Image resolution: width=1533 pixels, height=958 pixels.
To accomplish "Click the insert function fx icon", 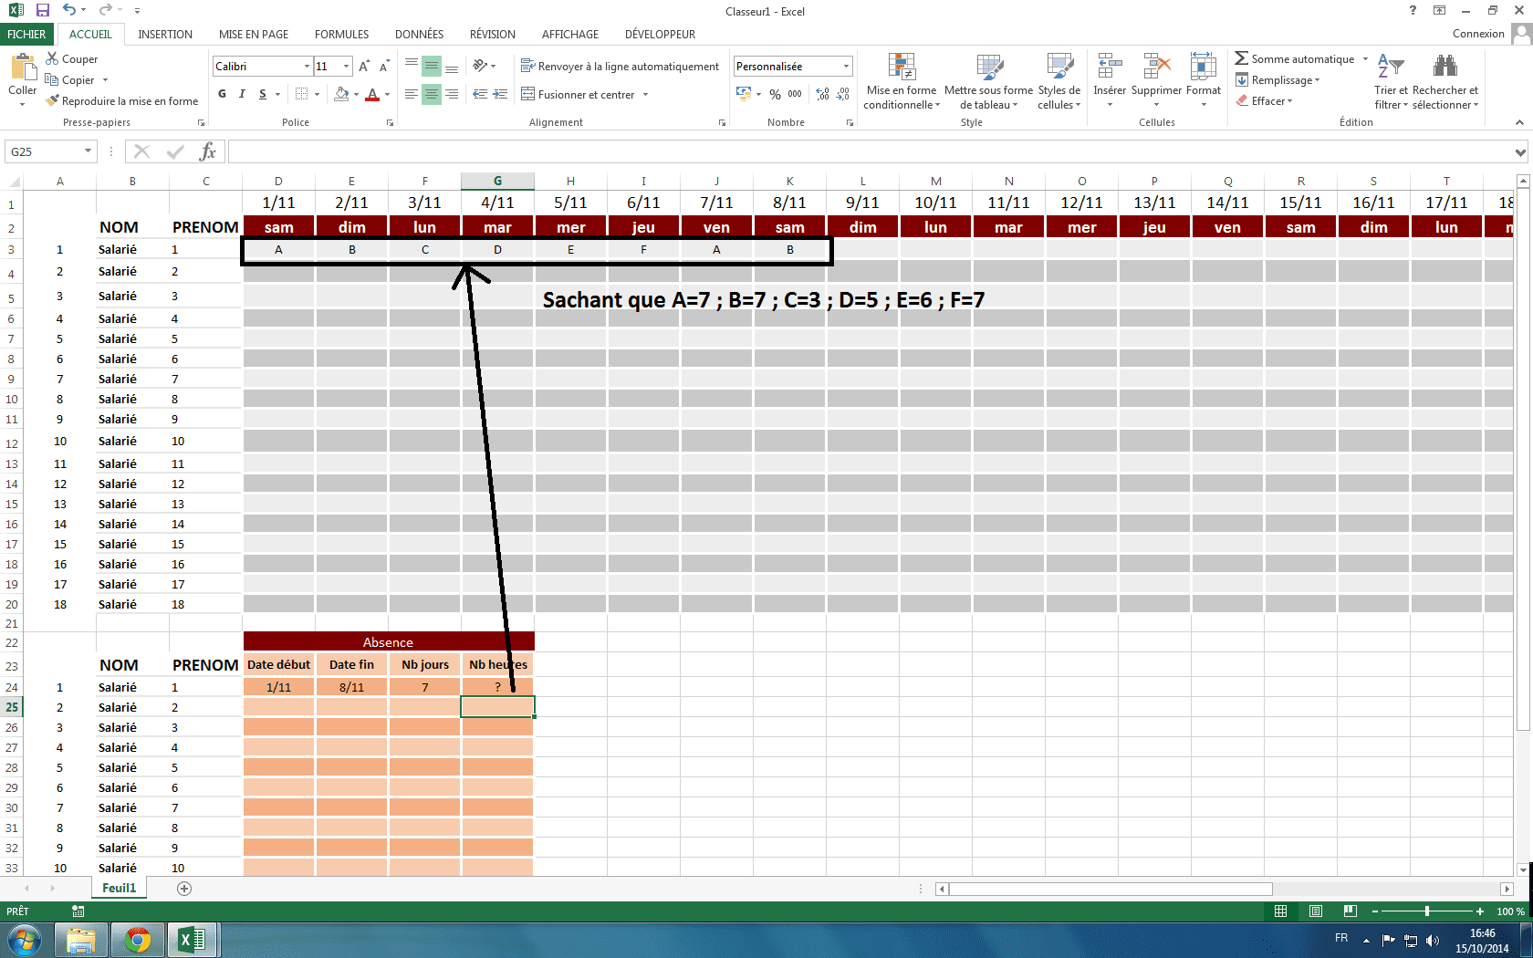I will (208, 151).
